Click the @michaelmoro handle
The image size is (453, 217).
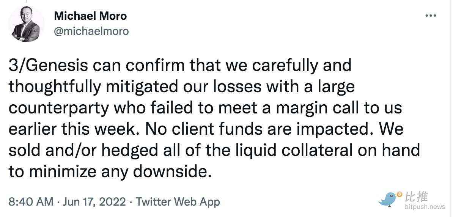coord(91,31)
